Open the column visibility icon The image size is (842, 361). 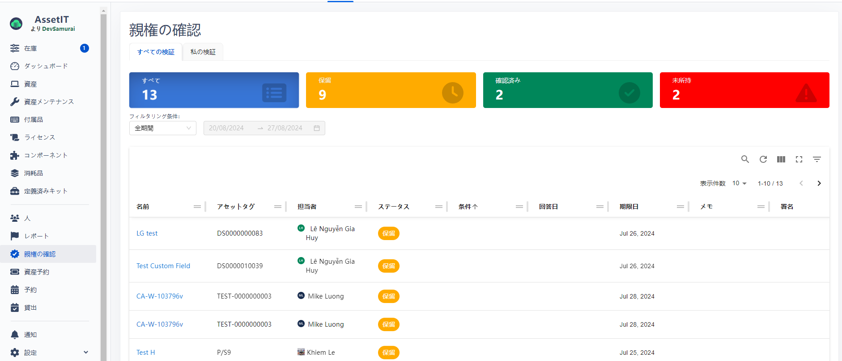coord(781,159)
